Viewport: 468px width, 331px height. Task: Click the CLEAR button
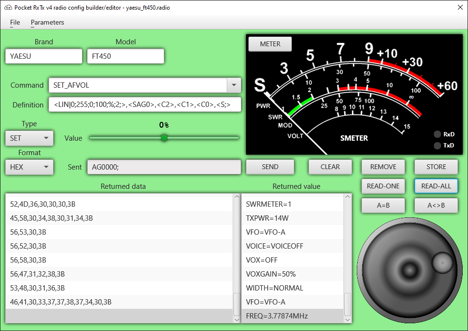coord(330,167)
